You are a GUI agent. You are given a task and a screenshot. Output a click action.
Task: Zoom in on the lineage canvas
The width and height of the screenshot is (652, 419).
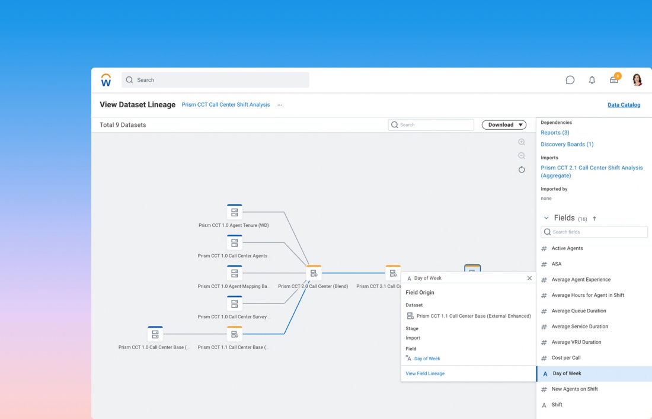tap(522, 142)
